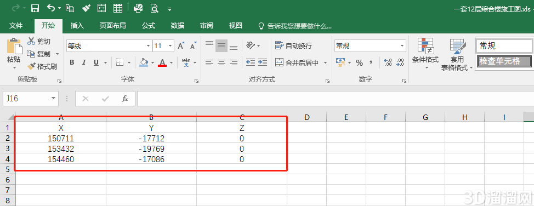Increase the cell indent
Viewport: 534px width, 206px height.
click(262, 62)
